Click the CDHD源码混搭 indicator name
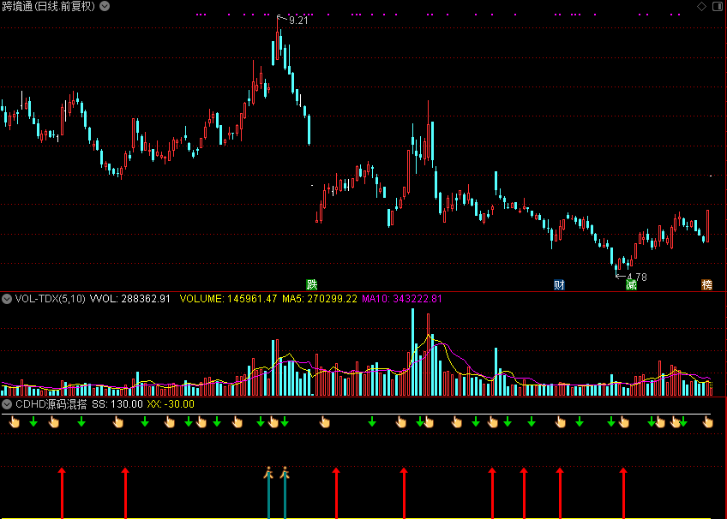The height and width of the screenshot is (519, 727). coord(51,404)
